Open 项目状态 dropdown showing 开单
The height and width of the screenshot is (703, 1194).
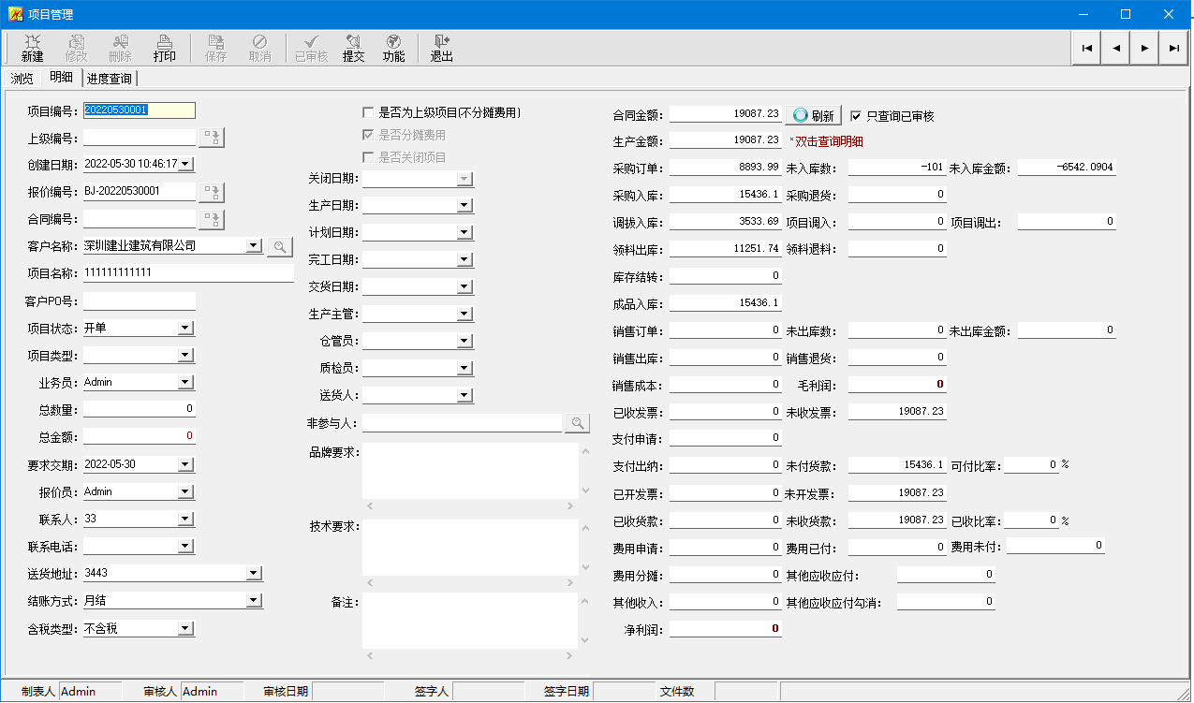[x=184, y=328]
